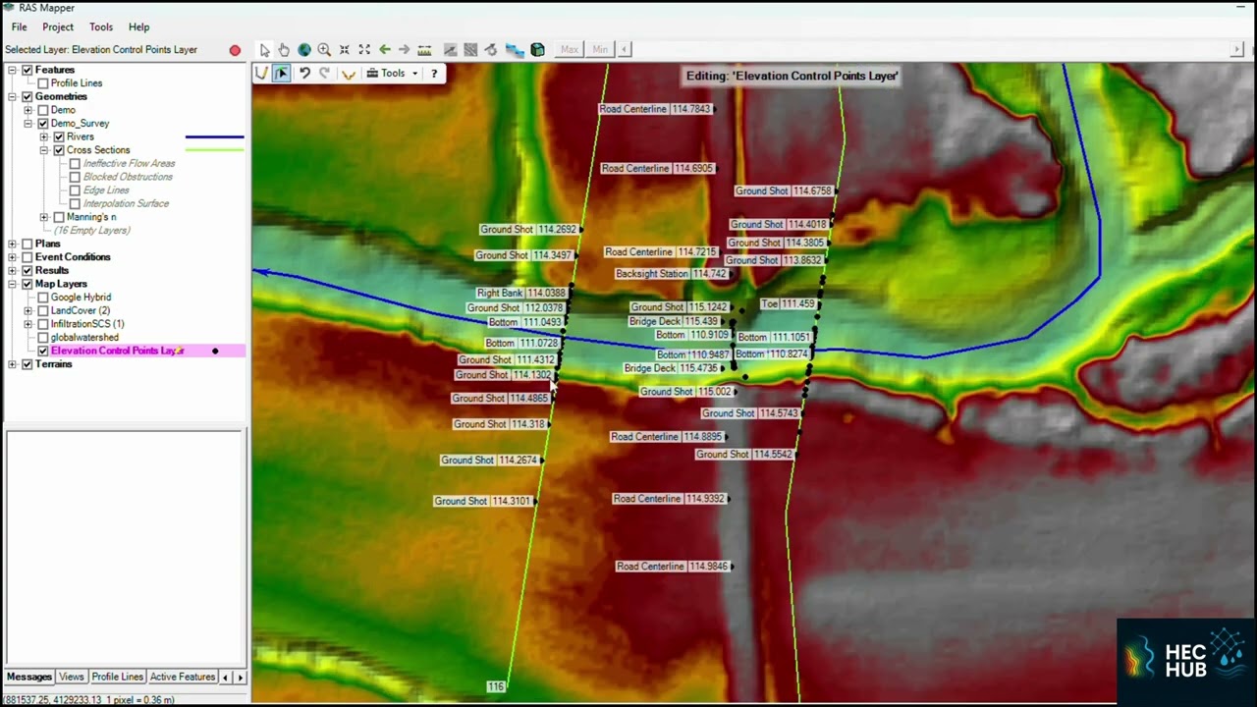This screenshot has width=1257, height=707.
Task: Toggle the Google Hybrid layer checkbox
Action: (x=43, y=298)
